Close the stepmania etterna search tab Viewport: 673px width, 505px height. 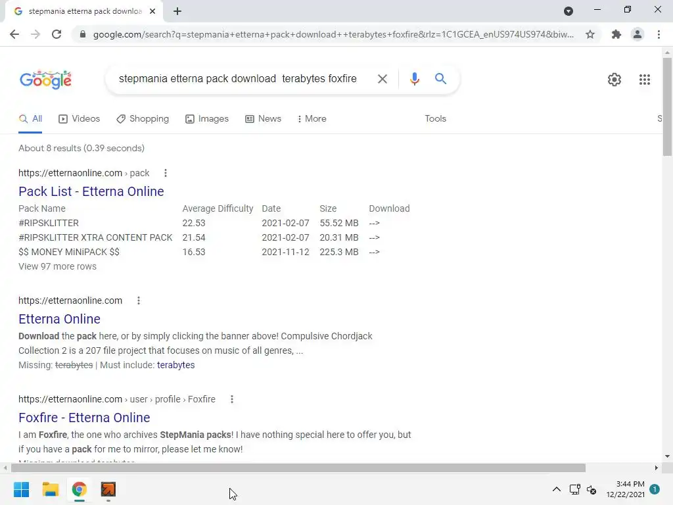coord(152,11)
